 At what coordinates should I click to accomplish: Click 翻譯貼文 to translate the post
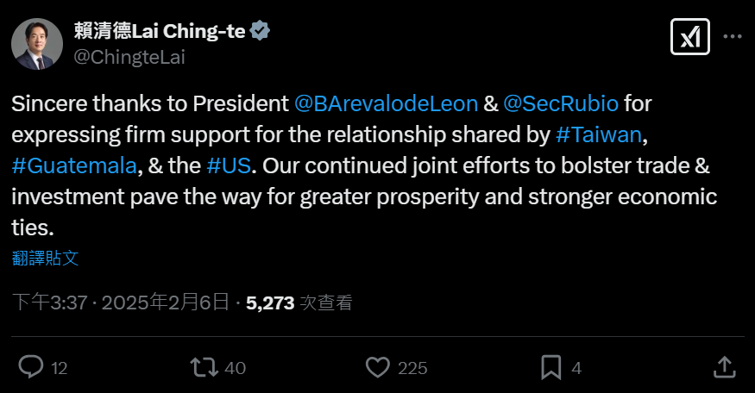click(x=46, y=257)
